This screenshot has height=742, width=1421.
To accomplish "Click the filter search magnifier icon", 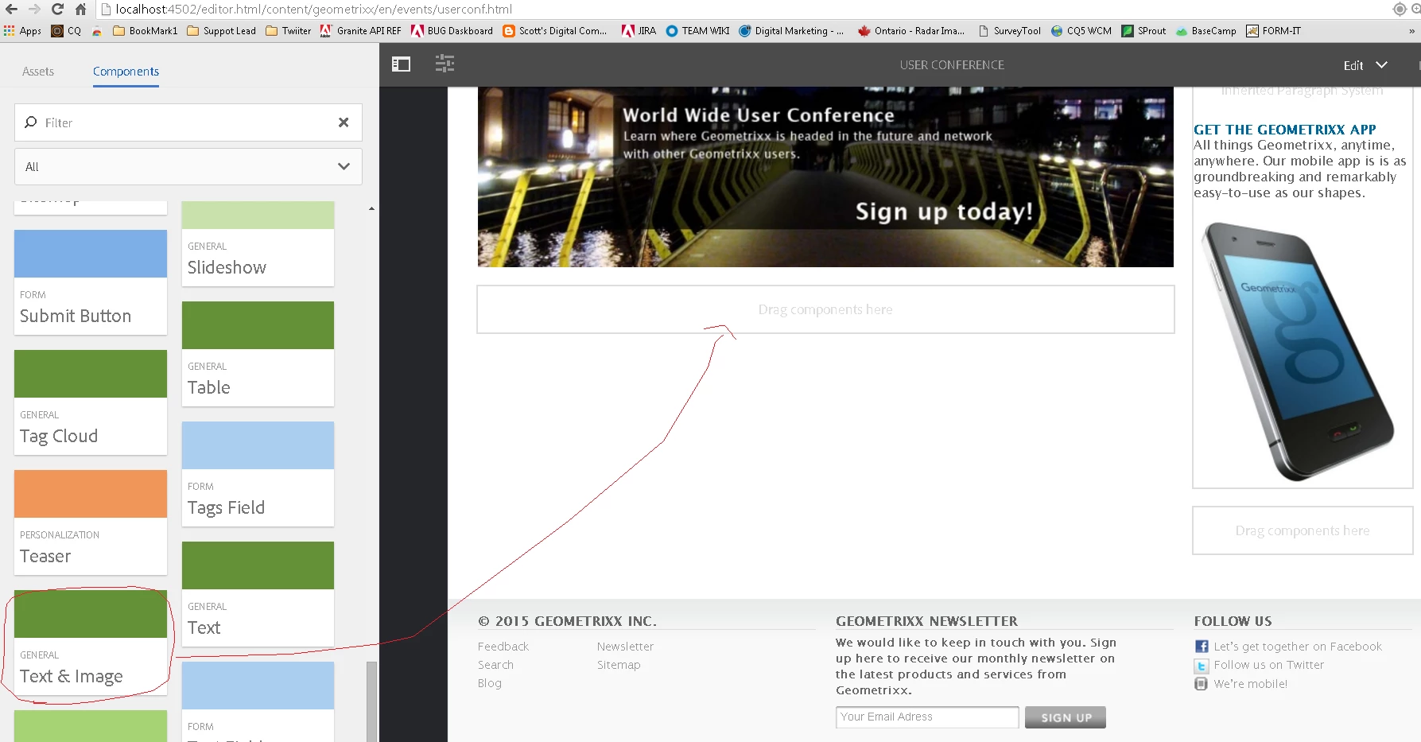I will (x=31, y=122).
